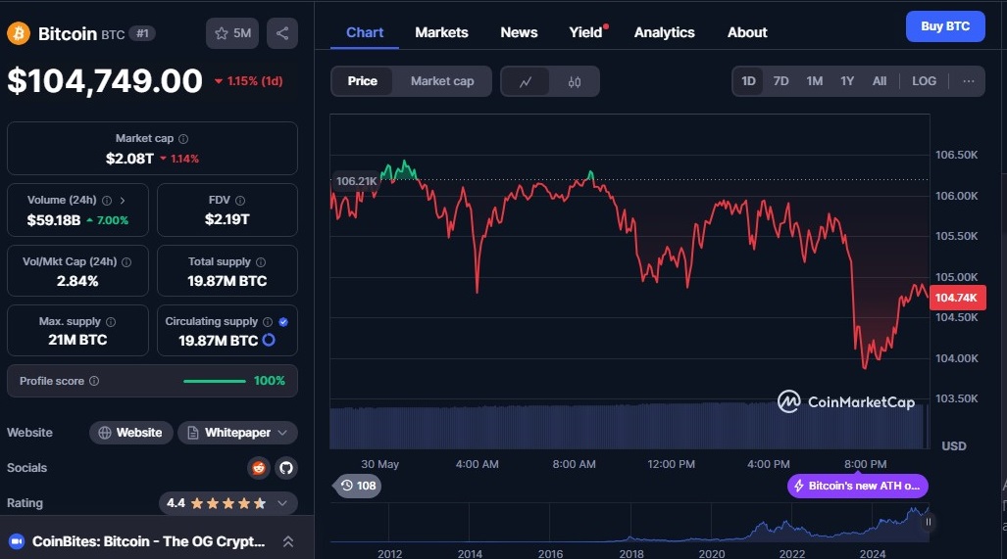Expand the 4.4 Rating dropdown
This screenshot has height=559, width=1007.
228,503
